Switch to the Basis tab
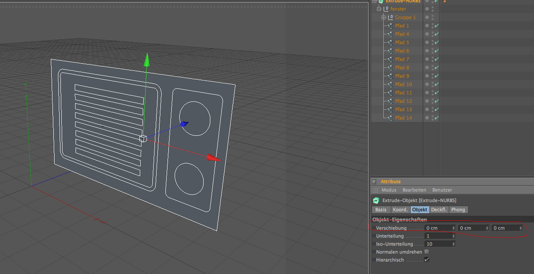The width and height of the screenshot is (534, 274). point(381,209)
